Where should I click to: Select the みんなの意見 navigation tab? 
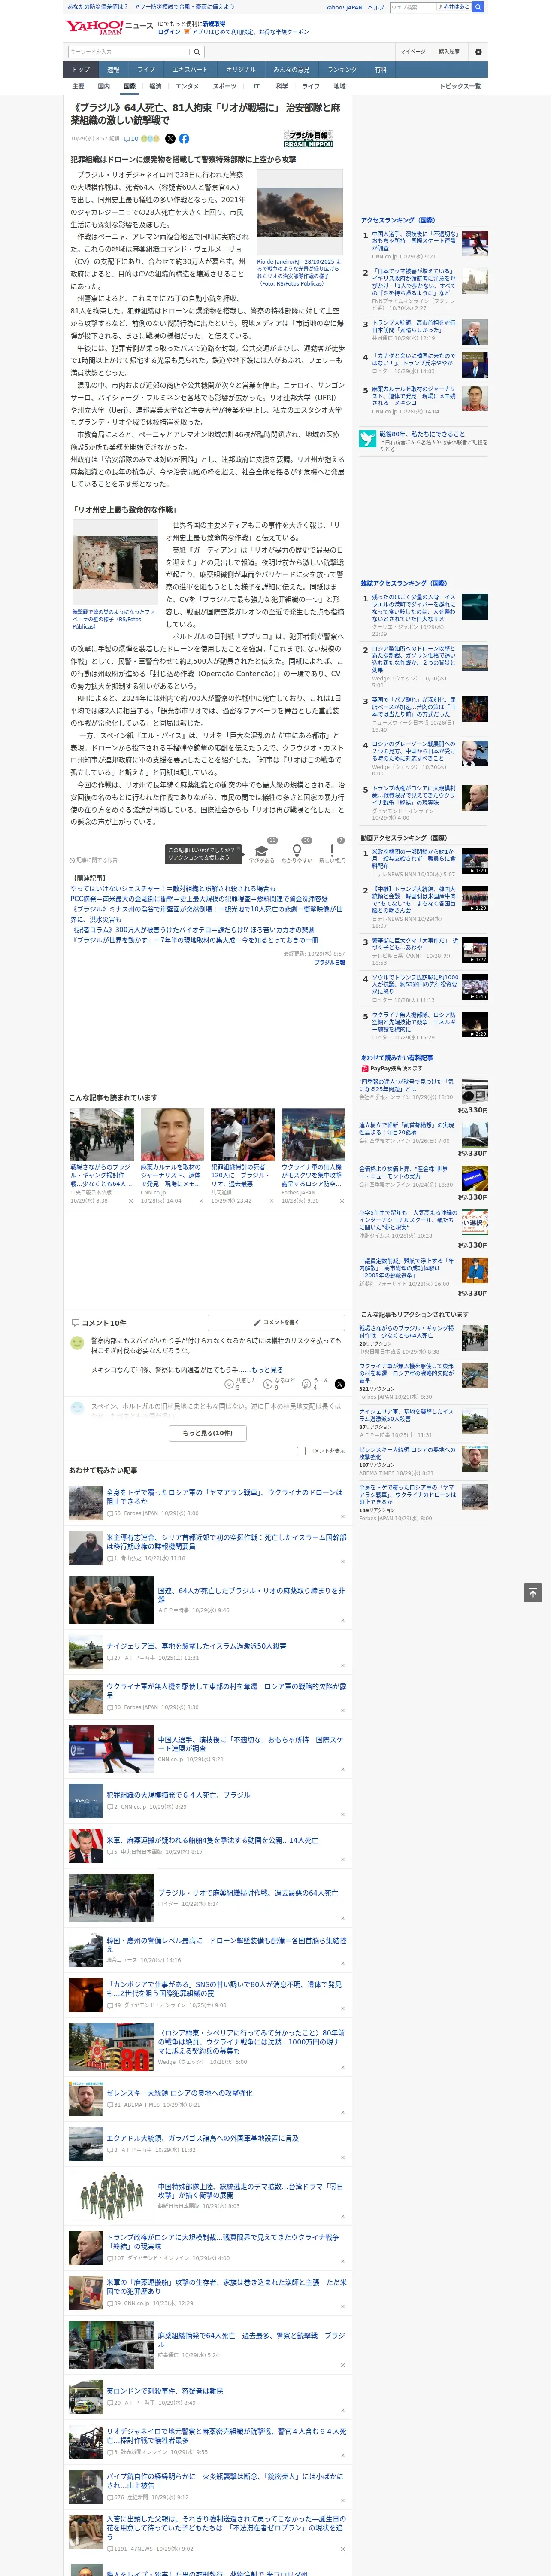point(291,70)
